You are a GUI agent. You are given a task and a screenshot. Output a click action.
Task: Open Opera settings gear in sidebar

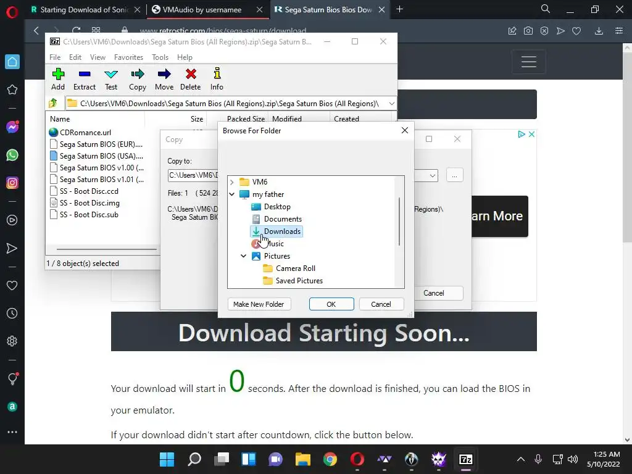tap(12, 341)
